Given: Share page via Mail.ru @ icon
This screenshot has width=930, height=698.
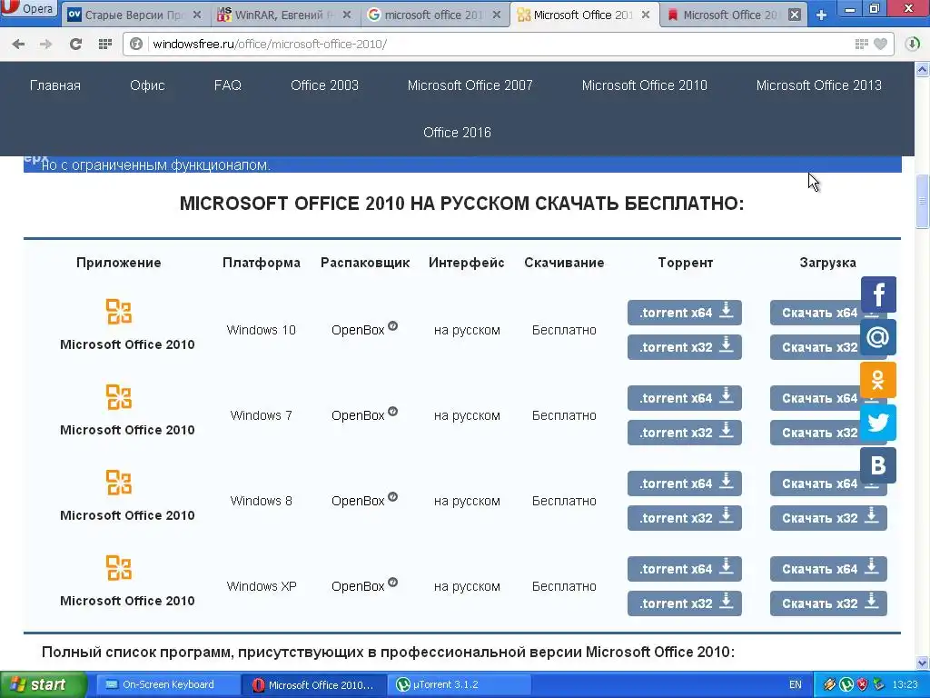Looking at the screenshot, I should [x=878, y=337].
